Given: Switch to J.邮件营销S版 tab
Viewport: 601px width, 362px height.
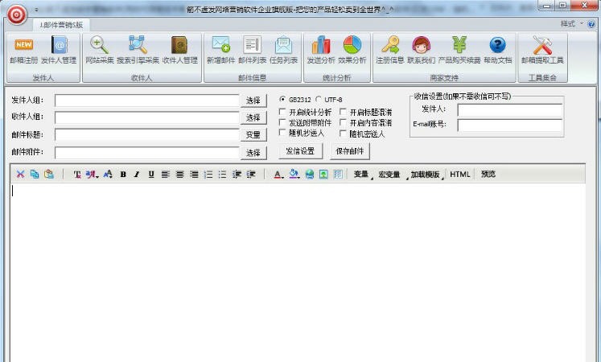Looking at the screenshot, I should click(x=61, y=25).
